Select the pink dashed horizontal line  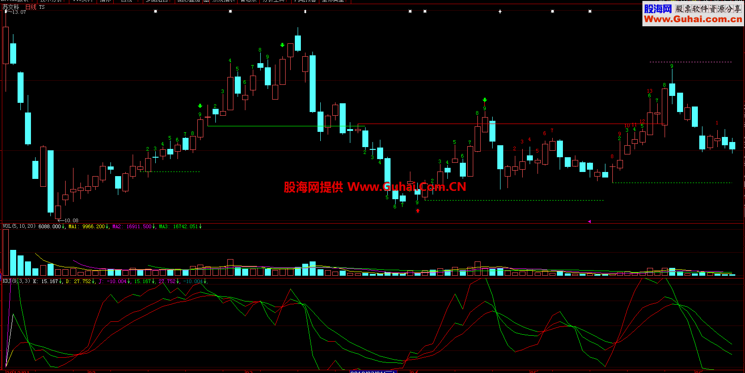690,62
